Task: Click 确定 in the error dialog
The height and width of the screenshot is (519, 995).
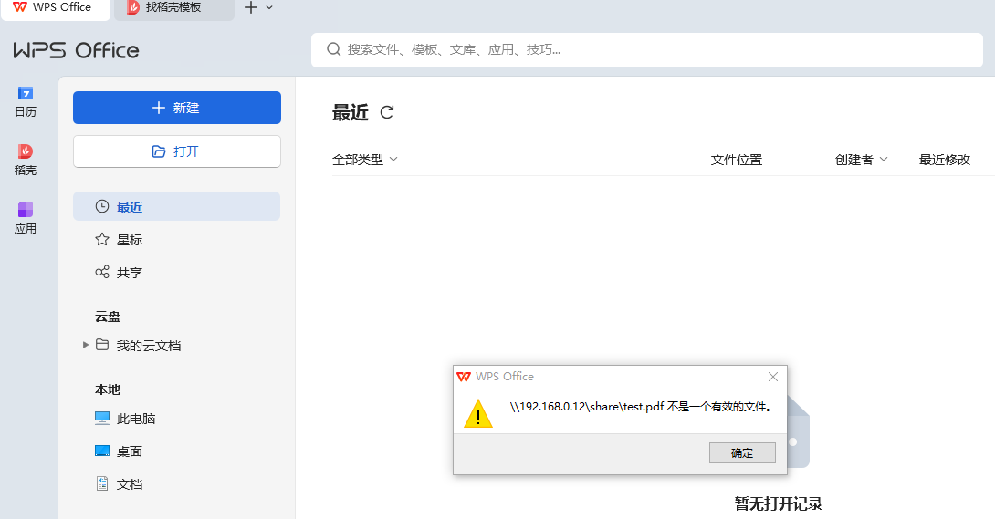Action: pos(742,452)
